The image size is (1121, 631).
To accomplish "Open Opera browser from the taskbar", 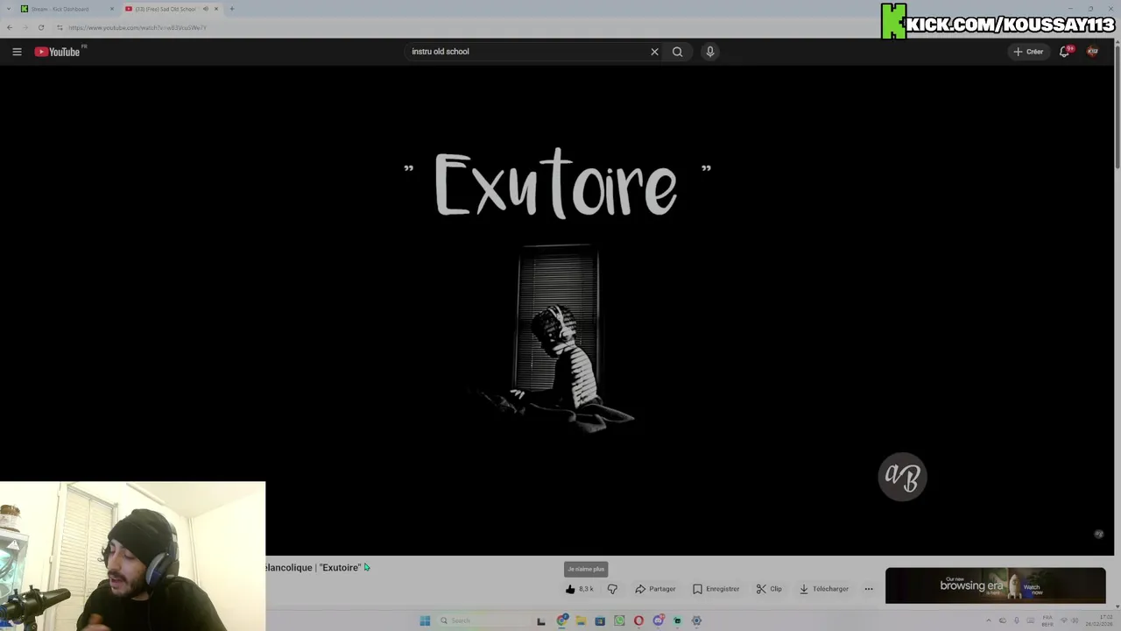I will (x=638, y=620).
